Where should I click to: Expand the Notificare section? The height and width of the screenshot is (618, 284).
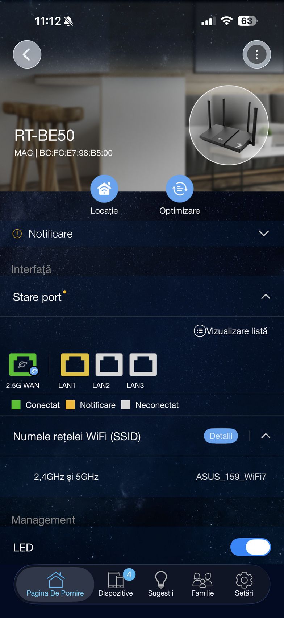(x=142, y=234)
